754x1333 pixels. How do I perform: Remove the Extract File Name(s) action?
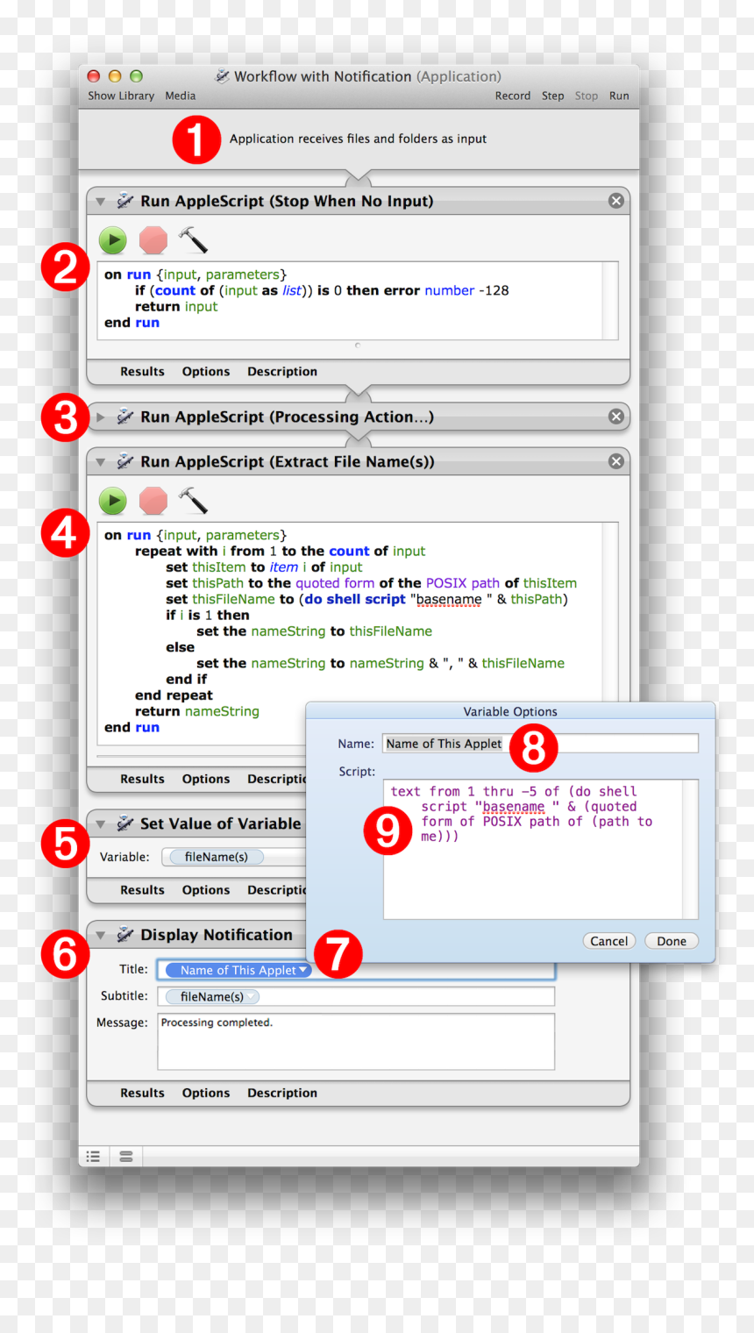(616, 461)
